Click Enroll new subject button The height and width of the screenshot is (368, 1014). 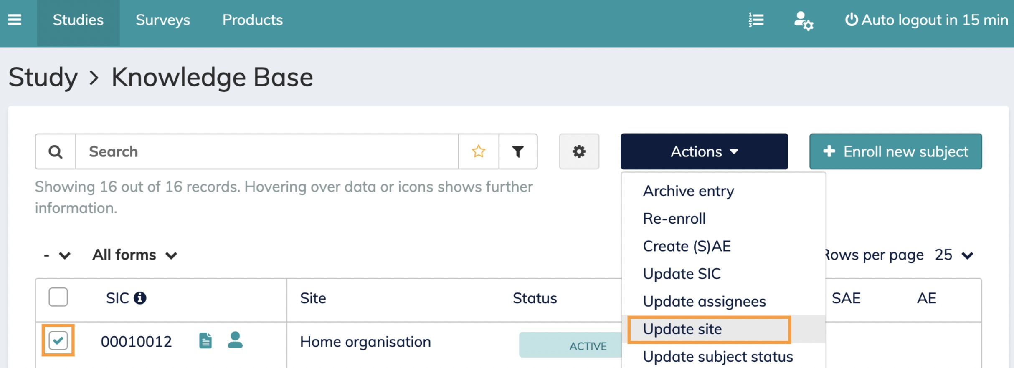click(895, 151)
